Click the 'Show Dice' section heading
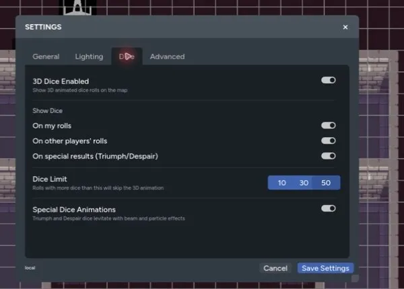The height and width of the screenshot is (289, 404). 47,111
